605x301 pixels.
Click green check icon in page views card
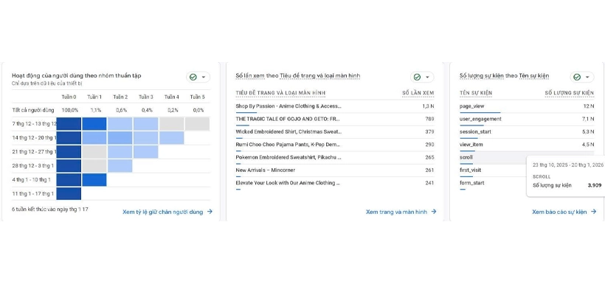click(417, 77)
